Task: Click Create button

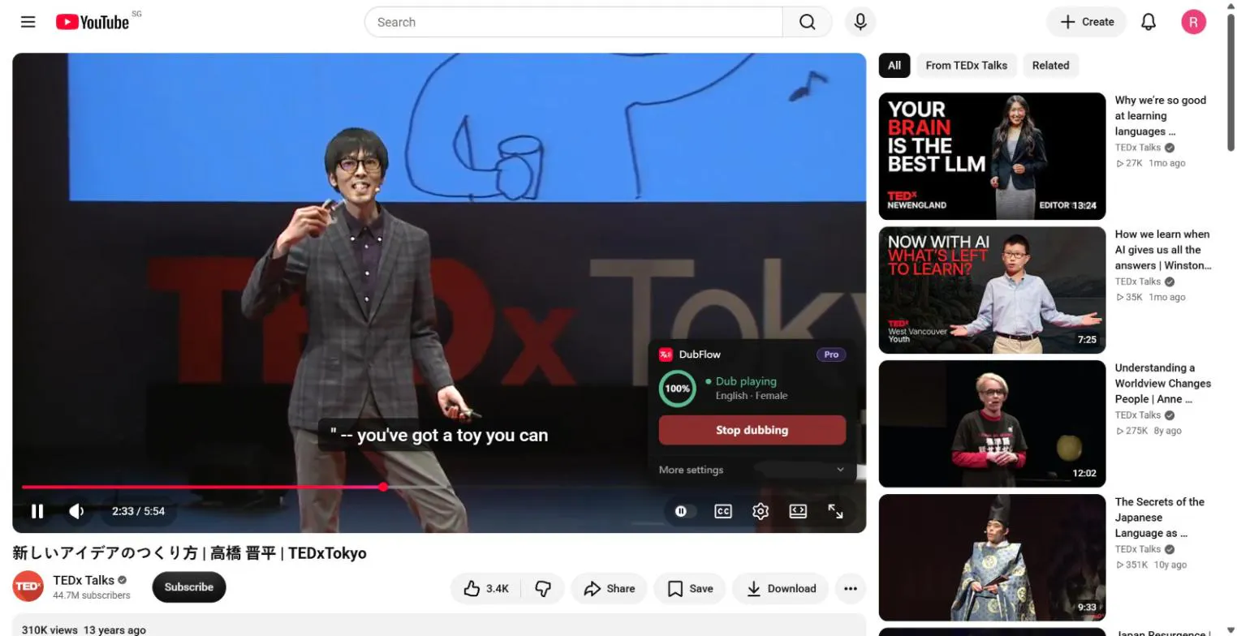Action: pyautogui.click(x=1086, y=22)
